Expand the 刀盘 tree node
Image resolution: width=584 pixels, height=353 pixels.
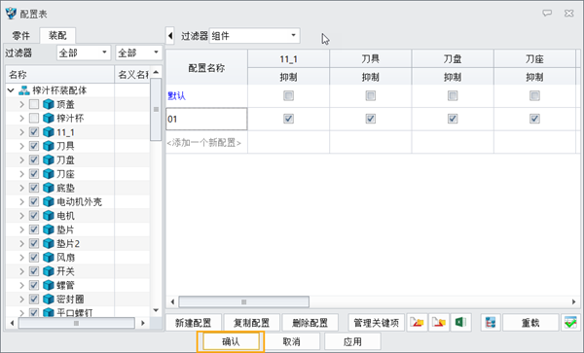[x=21, y=159]
